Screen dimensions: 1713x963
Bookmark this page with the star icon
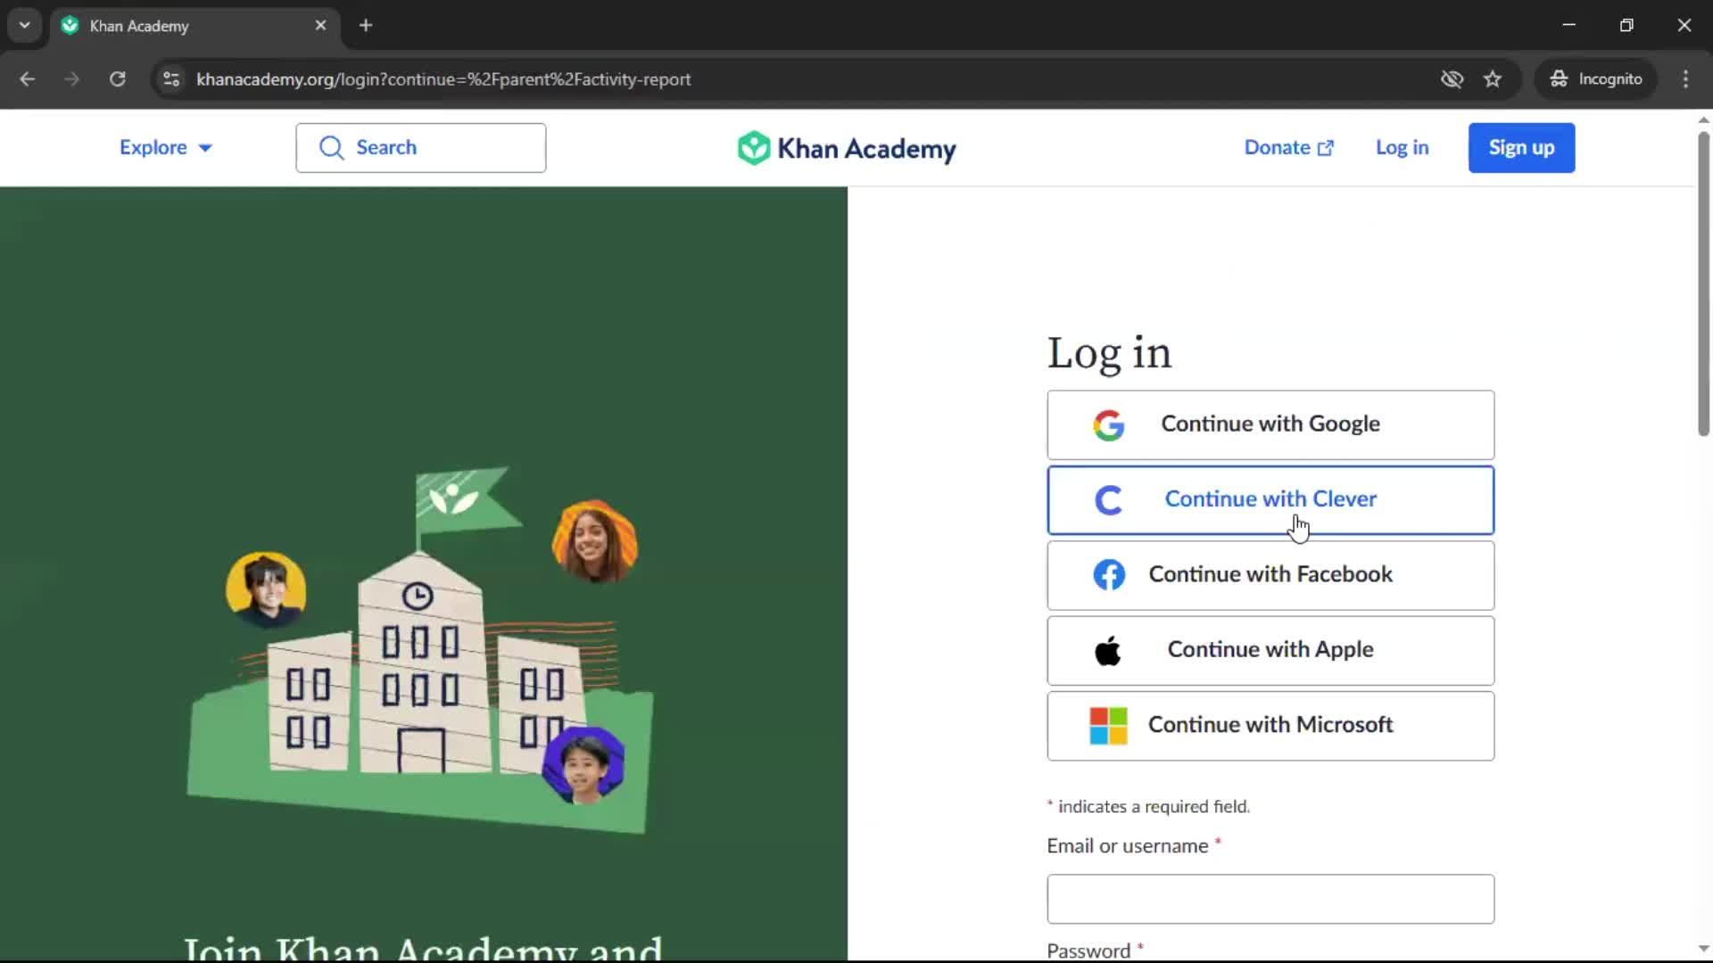click(x=1493, y=79)
